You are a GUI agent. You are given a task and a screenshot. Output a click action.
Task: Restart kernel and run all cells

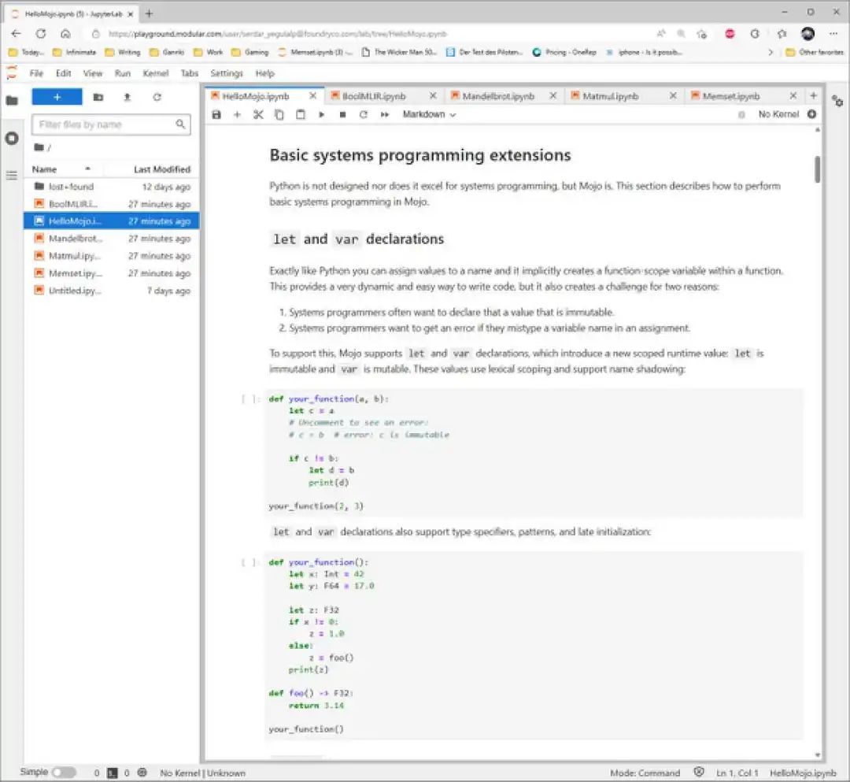click(x=385, y=114)
